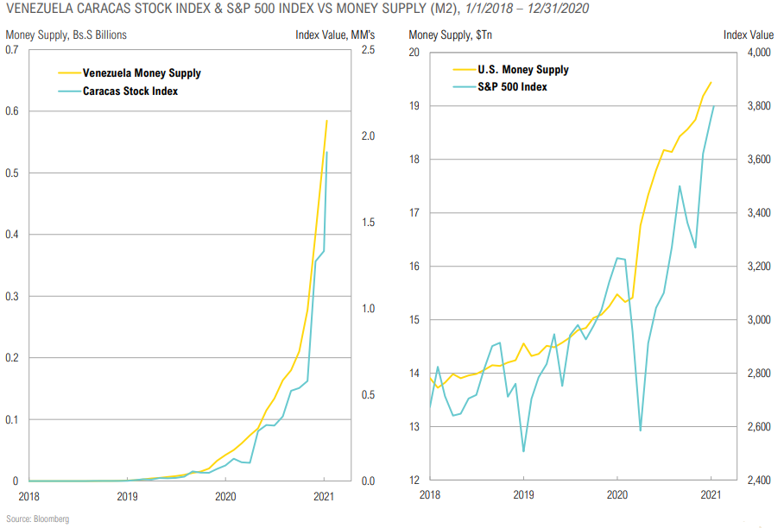Click the 0.7 label on Venezuela left axis
The height and width of the screenshot is (528, 784).
point(12,50)
